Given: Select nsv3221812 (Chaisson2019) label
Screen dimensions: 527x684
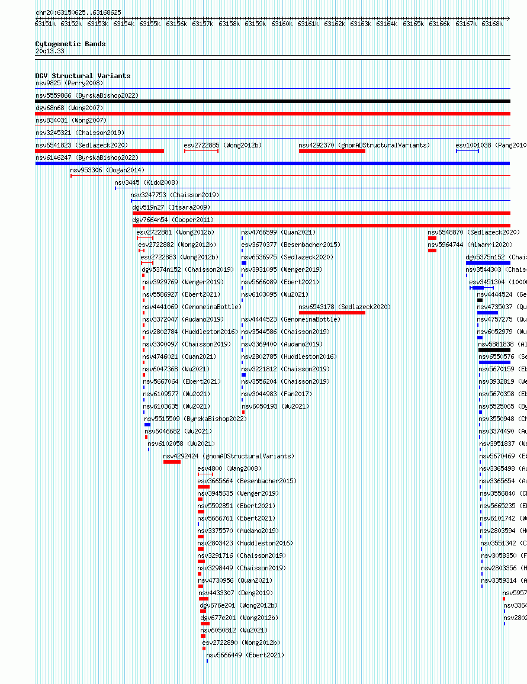Looking at the screenshot, I should point(285,369).
